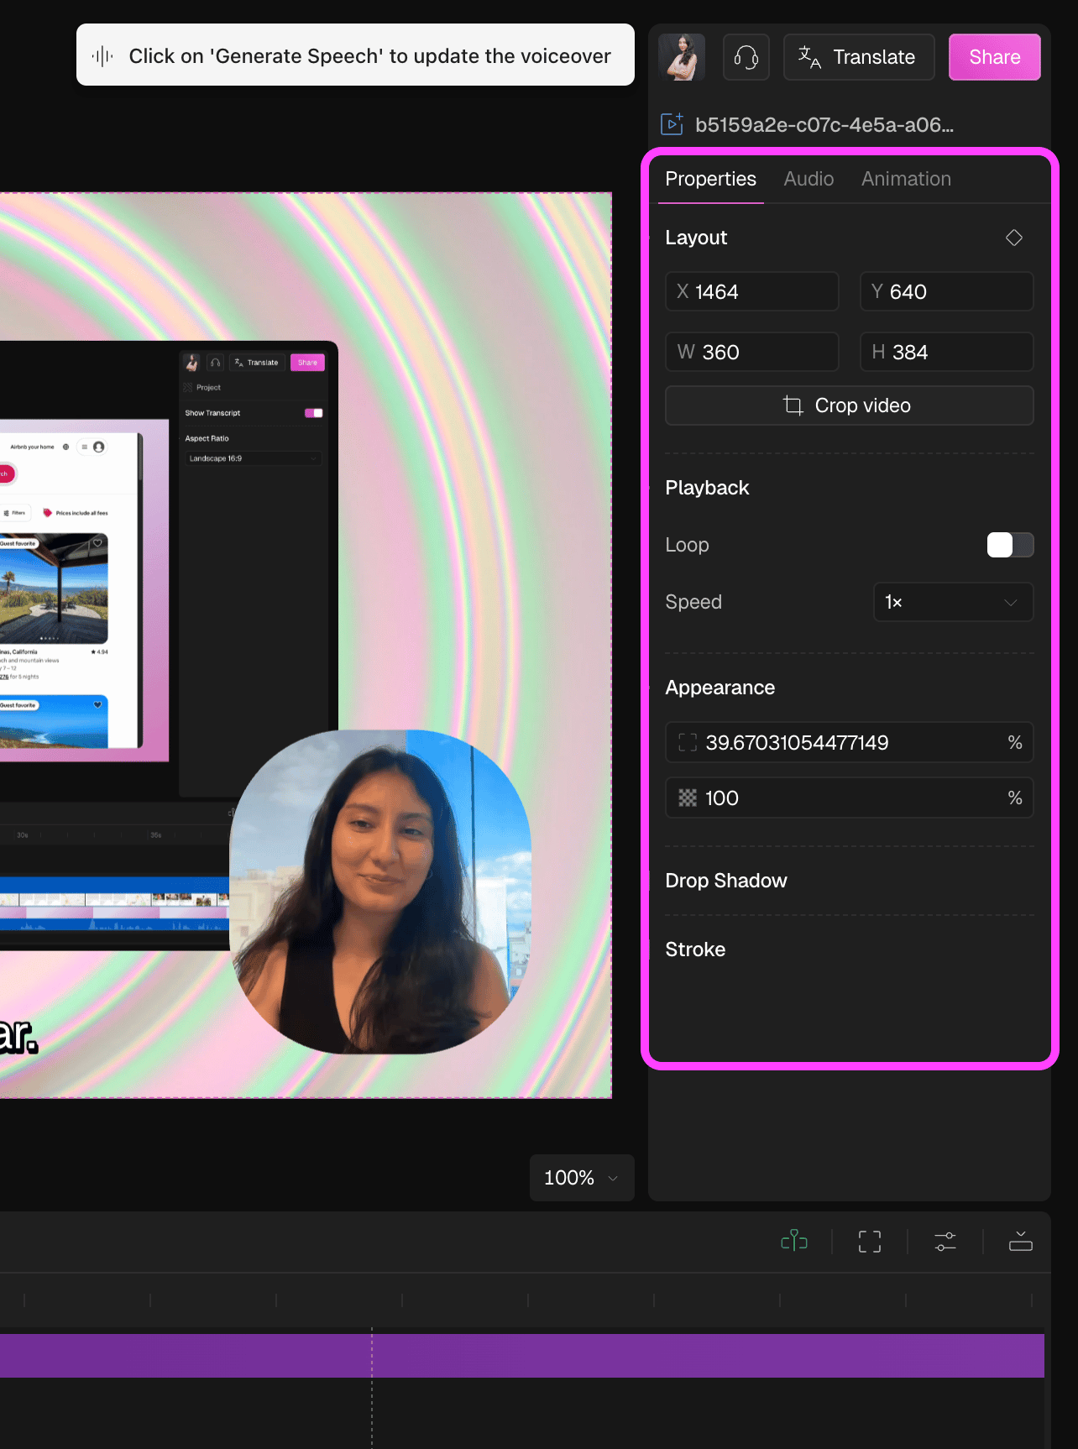This screenshot has width=1078, height=1449.
Task: Edit the X position field
Action: 752,291
